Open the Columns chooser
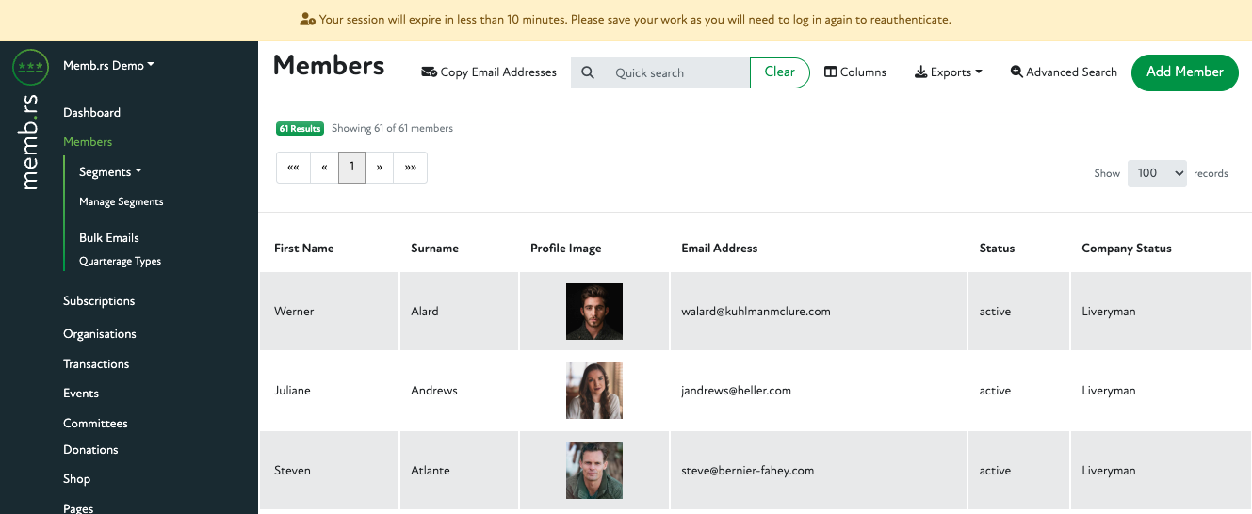 coord(855,72)
